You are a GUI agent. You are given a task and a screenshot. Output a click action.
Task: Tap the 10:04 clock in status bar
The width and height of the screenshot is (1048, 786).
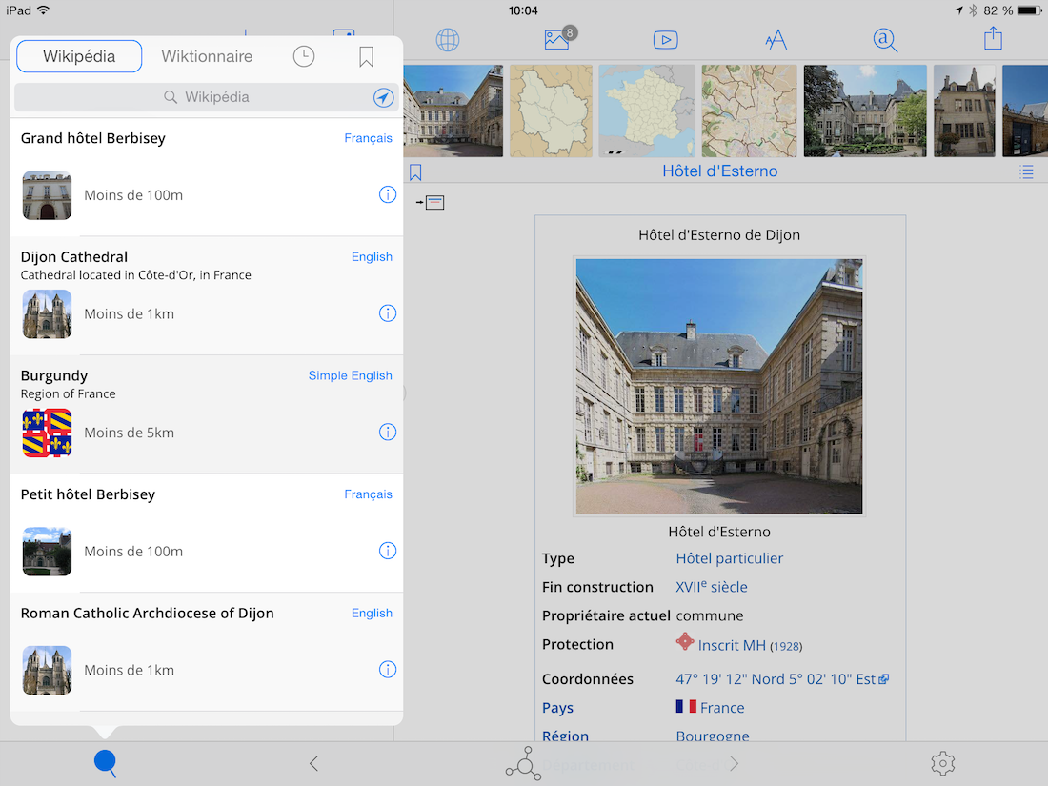click(x=523, y=10)
